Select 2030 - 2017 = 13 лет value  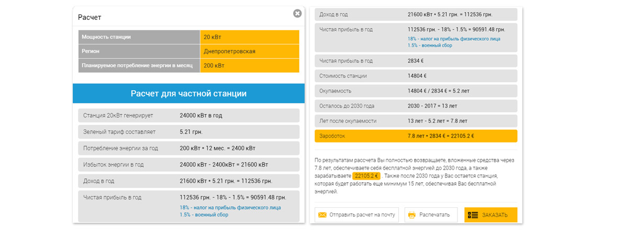coord(432,106)
